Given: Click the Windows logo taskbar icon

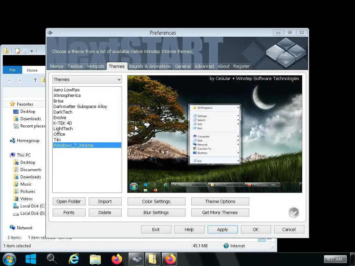Looking at the screenshot, I should [31, 259].
